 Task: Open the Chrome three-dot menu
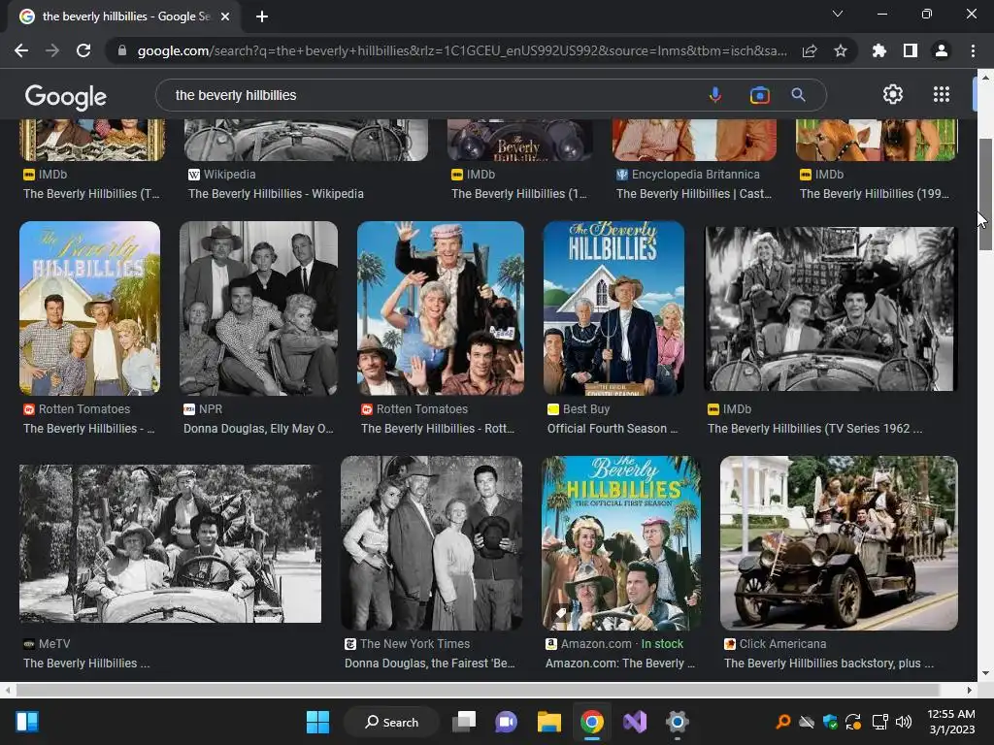coord(973,50)
